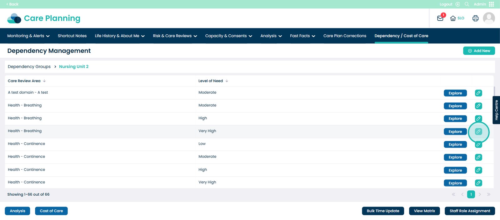500x220 pixels.
Task: Open the user profile avatar
Action: pyautogui.click(x=489, y=18)
